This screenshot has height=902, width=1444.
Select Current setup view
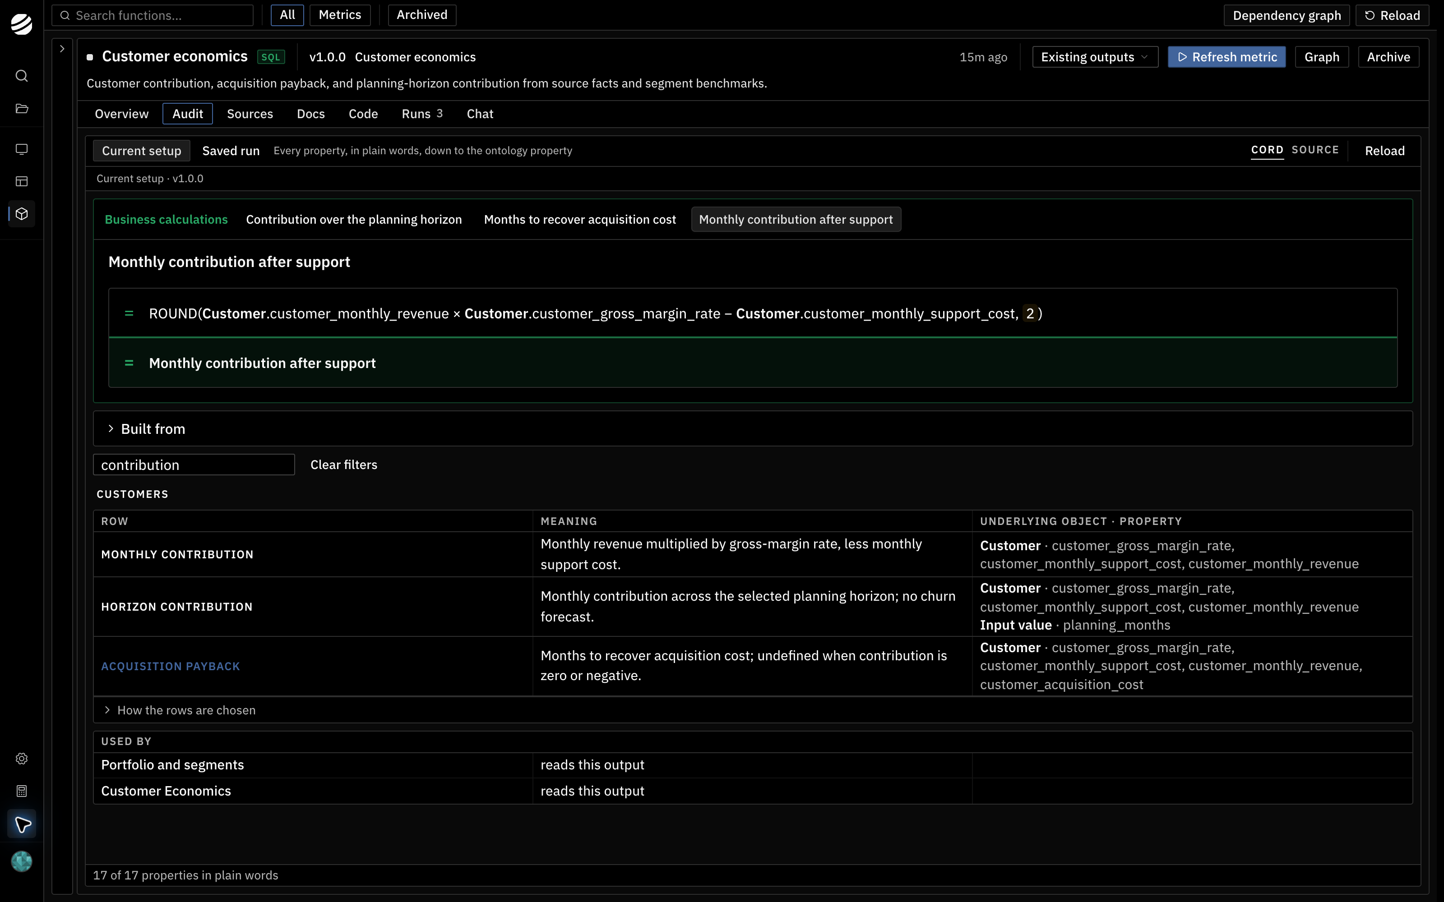point(141,151)
